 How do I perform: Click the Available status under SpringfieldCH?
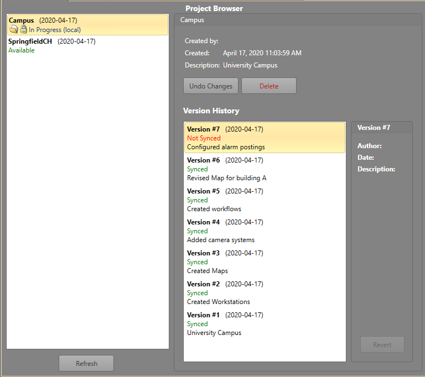click(22, 50)
